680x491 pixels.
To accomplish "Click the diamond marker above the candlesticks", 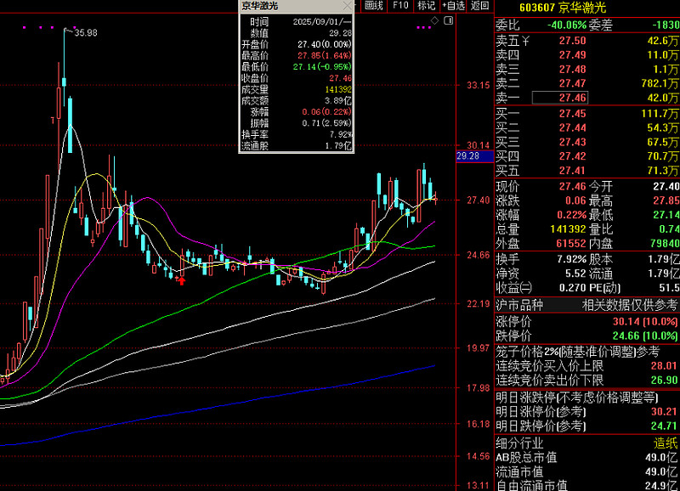I will pyautogui.click(x=434, y=20).
